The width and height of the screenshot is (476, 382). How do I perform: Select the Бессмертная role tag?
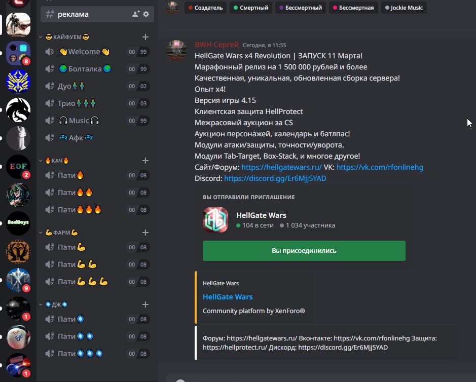pos(353,8)
